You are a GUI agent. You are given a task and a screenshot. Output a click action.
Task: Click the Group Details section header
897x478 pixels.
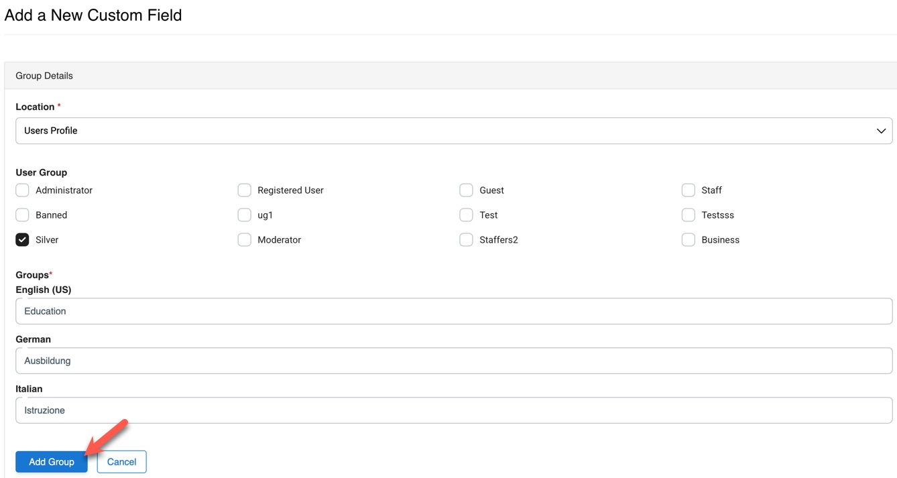(x=44, y=76)
